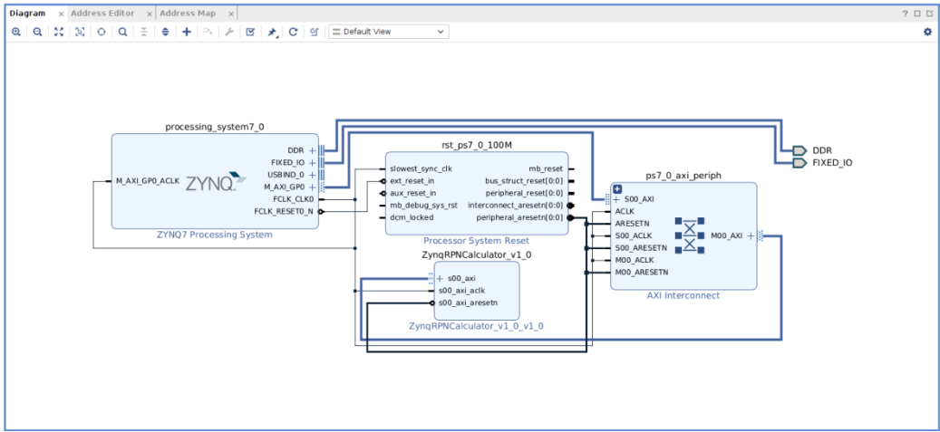Select the s00_axi_aresetn pin
Viewport: 940px width, 432px height.
[x=469, y=302]
